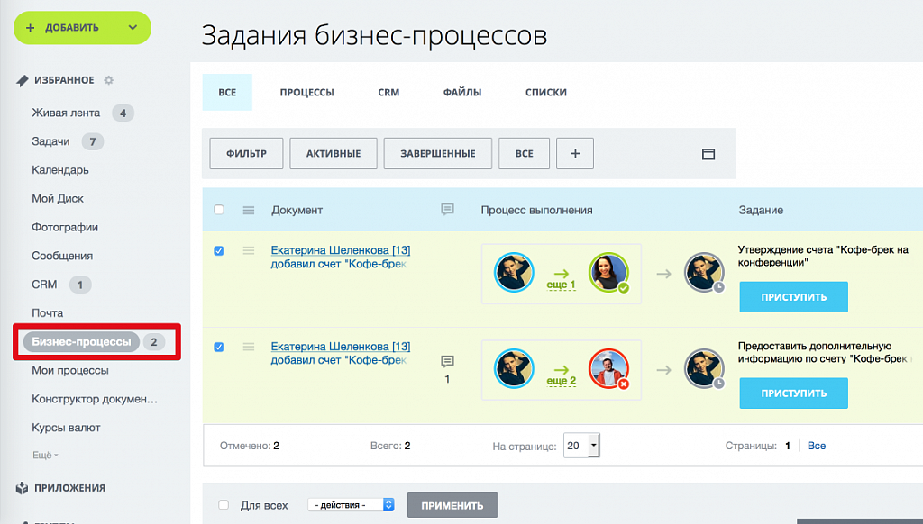Image resolution: width=923 pixels, height=524 pixels.
Task: Open the Favorites settings gear icon
Action: (x=109, y=80)
